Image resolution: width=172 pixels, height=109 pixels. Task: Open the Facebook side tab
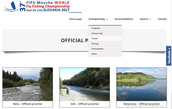[169, 55]
